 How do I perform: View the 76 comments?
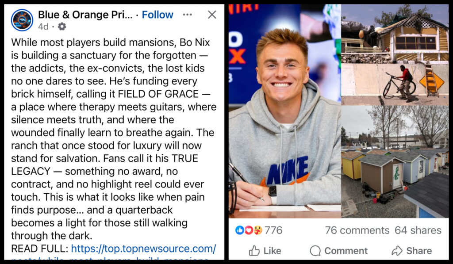pyautogui.click(x=357, y=230)
